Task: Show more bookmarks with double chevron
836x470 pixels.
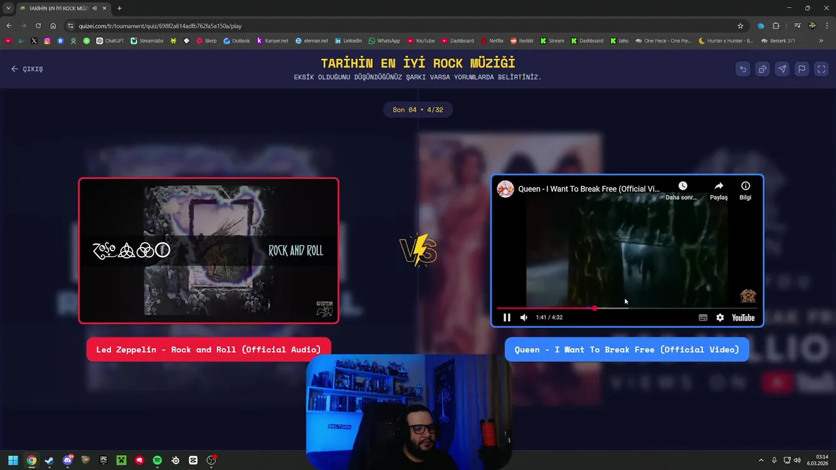Action: pyautogui.click(x=822, y=40)
